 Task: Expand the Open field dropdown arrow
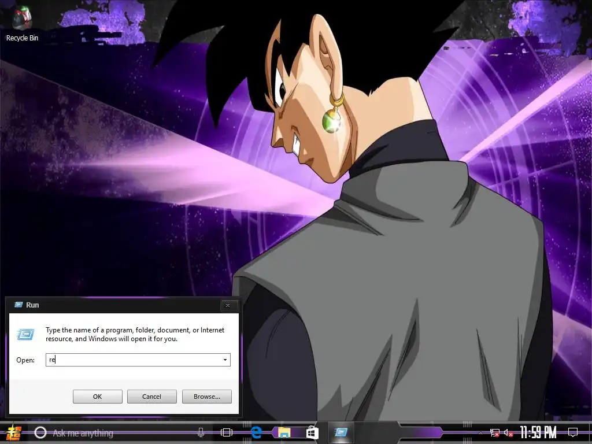[225, 360]
